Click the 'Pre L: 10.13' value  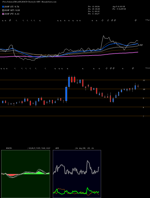(94, 11)
